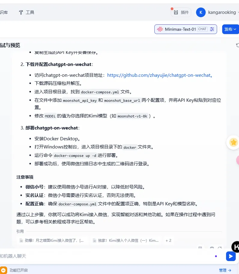Click the 功能已开启 status text
This screenshot has width=239, height=274.
point(18,270)
